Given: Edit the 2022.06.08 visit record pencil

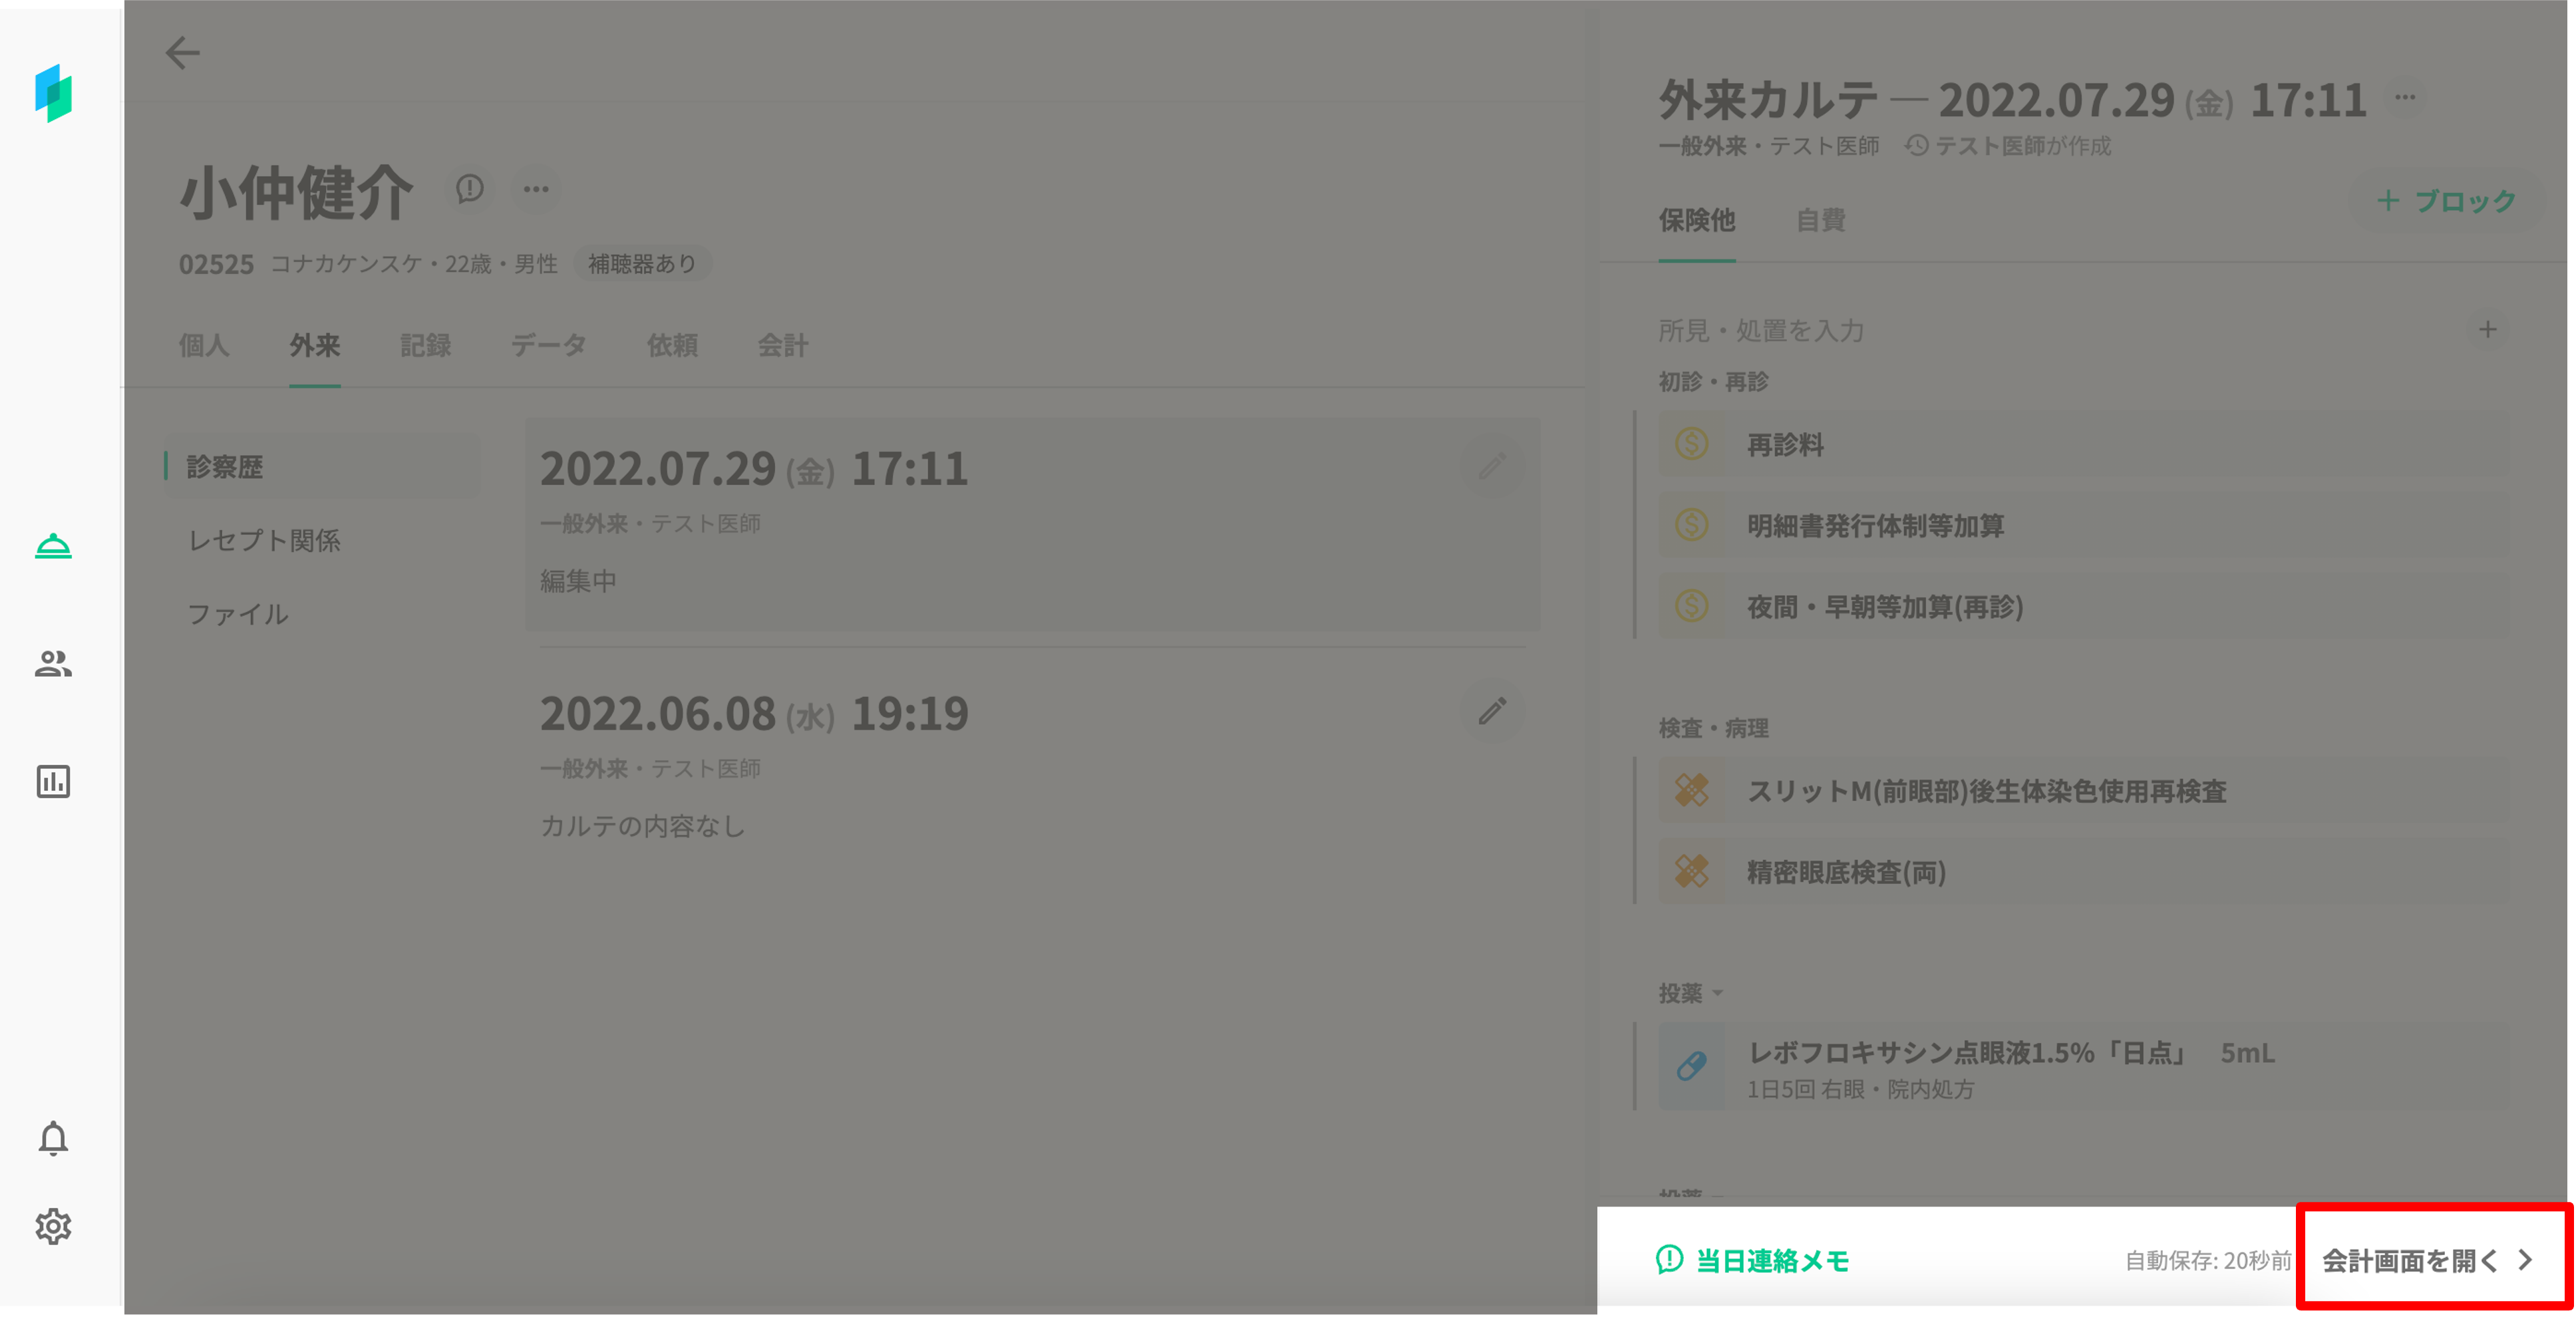Looking at the screenshot, I should [x=1492, y=711].
